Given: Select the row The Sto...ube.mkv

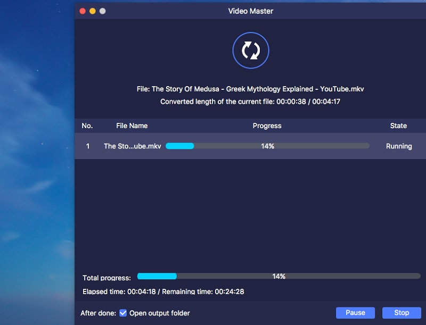Looking at the screenshot, I should coord(250,146).
